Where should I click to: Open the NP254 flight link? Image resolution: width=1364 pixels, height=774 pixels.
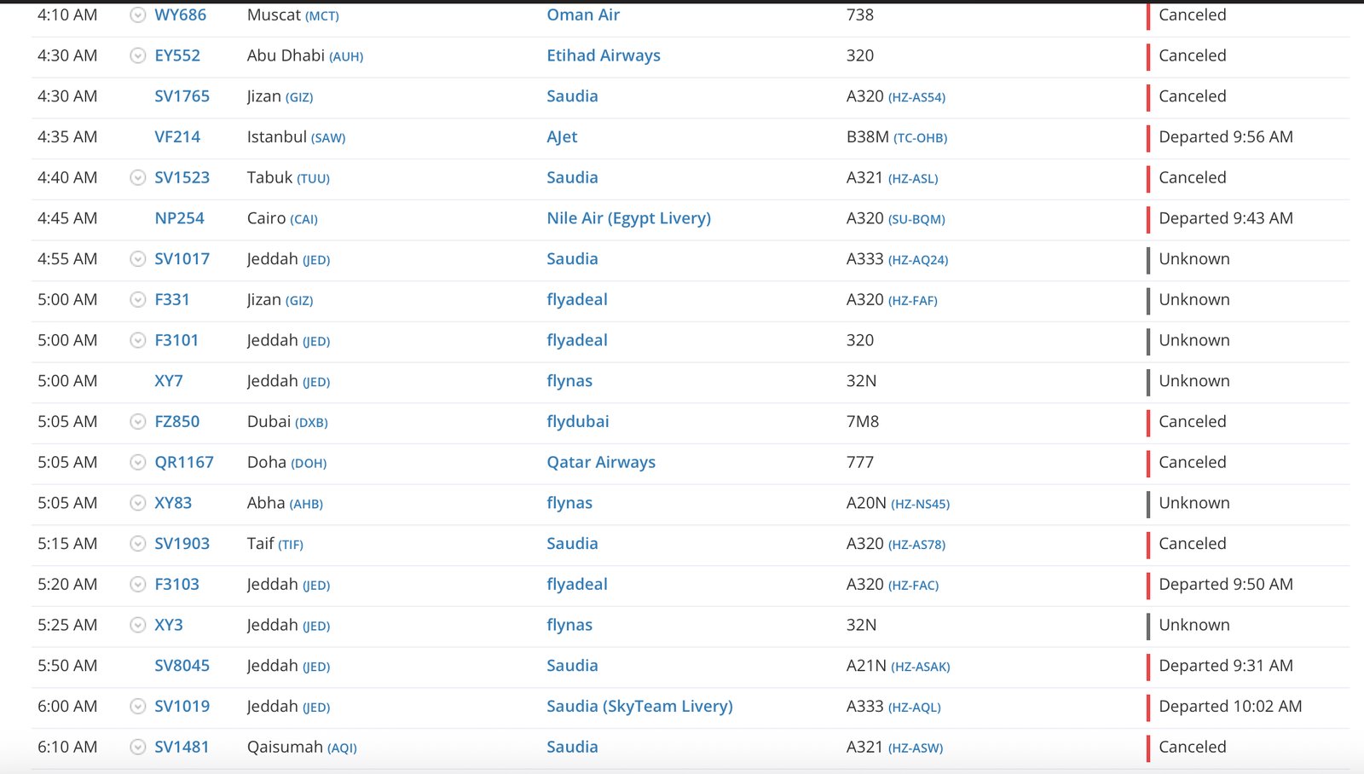click(x=179, y=218)
